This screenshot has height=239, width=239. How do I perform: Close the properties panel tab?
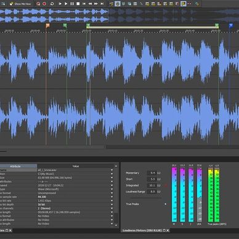(10, 230)
